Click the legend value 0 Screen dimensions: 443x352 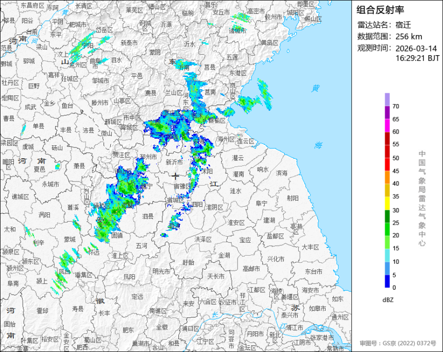point(394,287)
